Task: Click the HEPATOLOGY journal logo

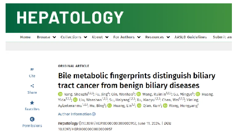Action: [70, 17]
